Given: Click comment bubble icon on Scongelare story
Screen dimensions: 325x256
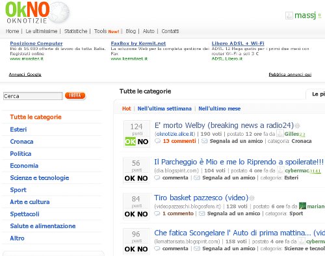Looking at the screenshot, I should (x=157, y=248).
